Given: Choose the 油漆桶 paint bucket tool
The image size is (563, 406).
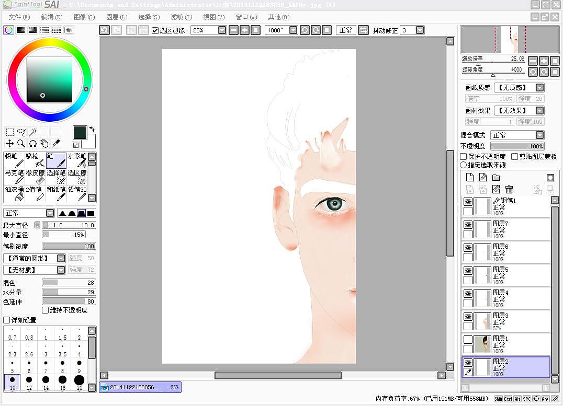Looking at the screenshot, I should [14, 193].
